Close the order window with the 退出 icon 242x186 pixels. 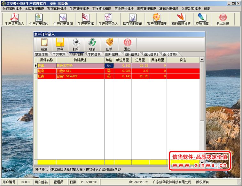127,45
